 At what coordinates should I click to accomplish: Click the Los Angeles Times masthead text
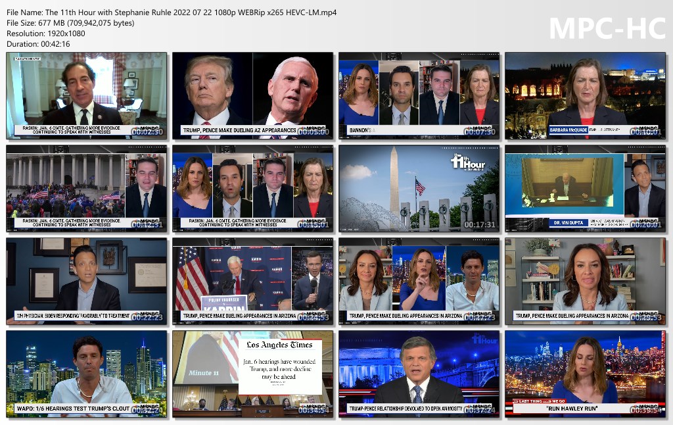(279, 345)
